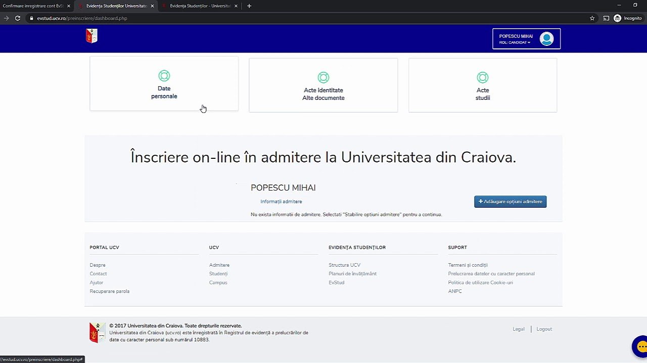The image size is (647, 363).
Task: Reload the page using refresh icon
Action: tap(18, 18)
